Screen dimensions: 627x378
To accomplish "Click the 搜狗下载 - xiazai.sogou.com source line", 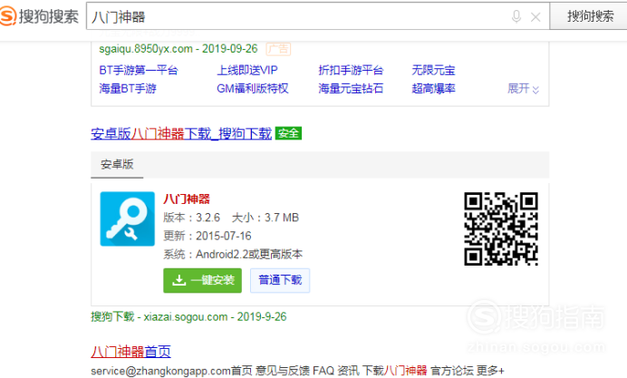I will click(x=188, y=316).
